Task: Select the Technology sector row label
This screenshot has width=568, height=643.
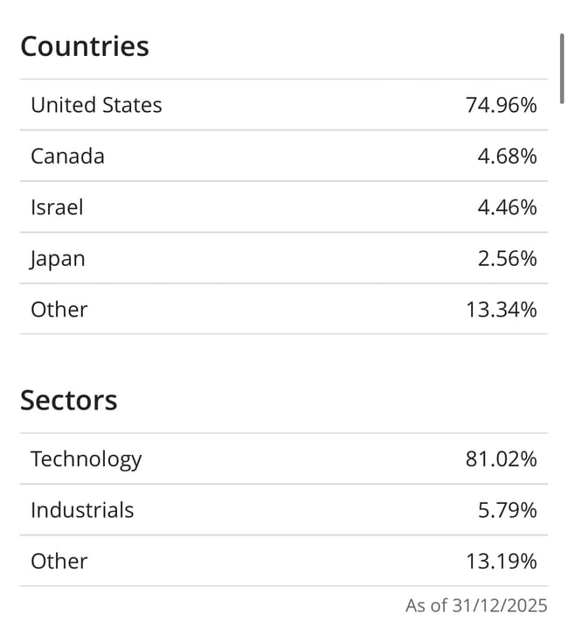Action: point(86,459)
